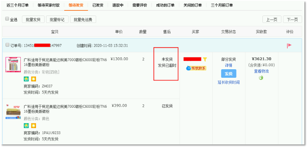Click the 和我联系 contact link
Viewport: 307px width, 147px height.
(x=199, y=69)
